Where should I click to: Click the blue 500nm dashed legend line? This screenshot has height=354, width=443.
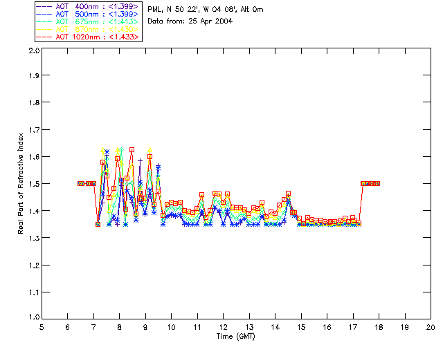pos(44,14)
